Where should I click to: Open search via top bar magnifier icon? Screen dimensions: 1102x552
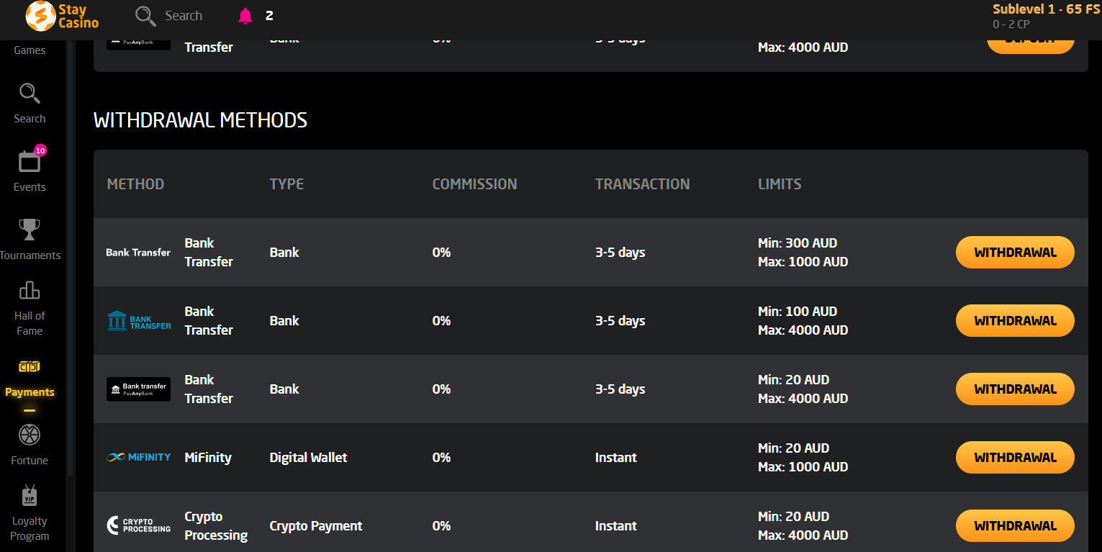[x=145, y=16]
